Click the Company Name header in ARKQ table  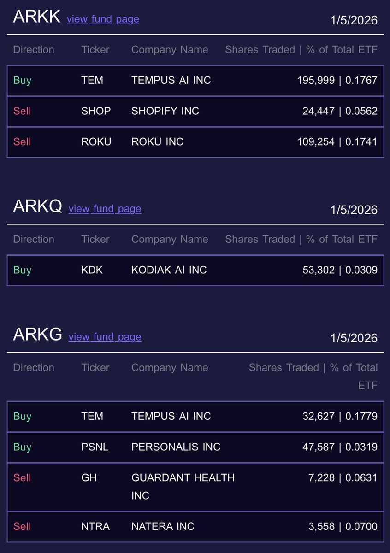click(x=170, y=240)
